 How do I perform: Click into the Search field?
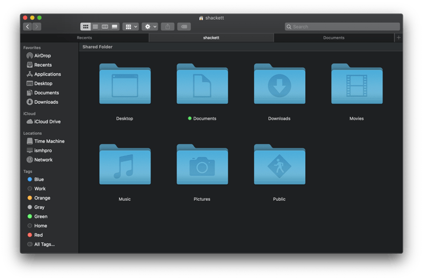pos(342,26)
